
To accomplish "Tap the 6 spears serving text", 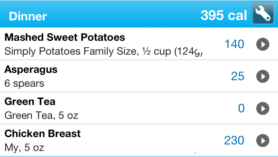I will click(24, 83).
